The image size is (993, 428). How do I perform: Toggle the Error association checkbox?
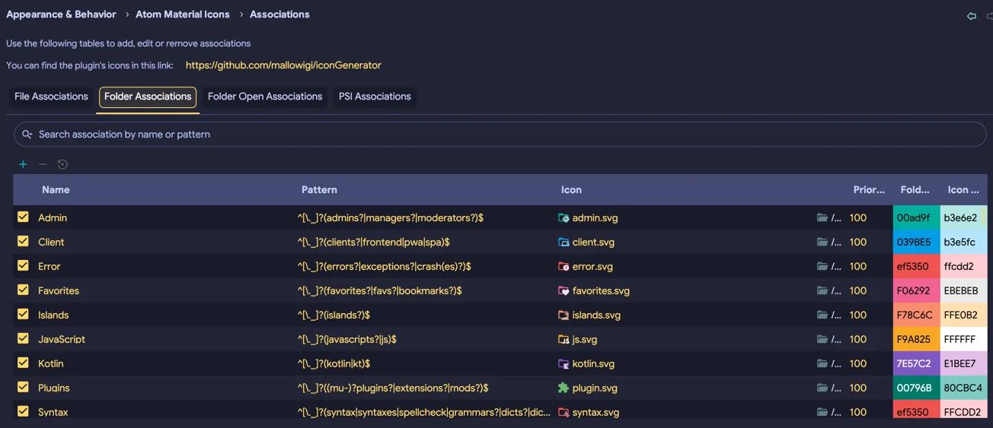tap(23, 265)
